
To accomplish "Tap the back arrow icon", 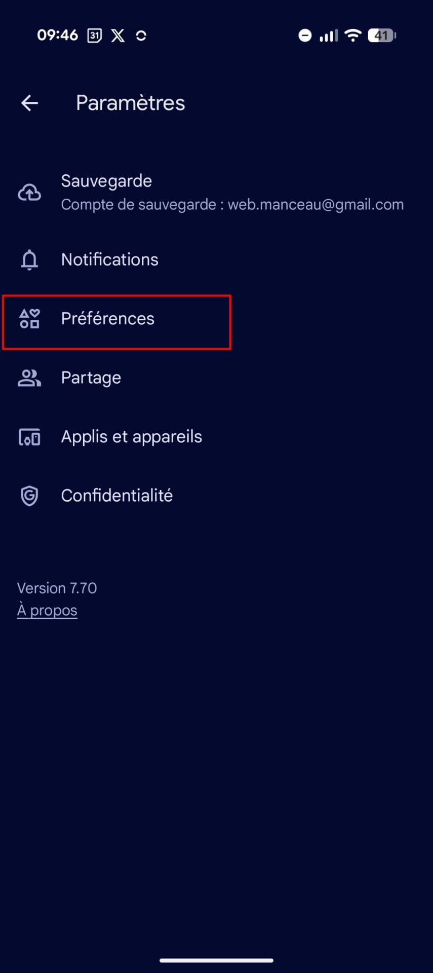I will 29,103.
